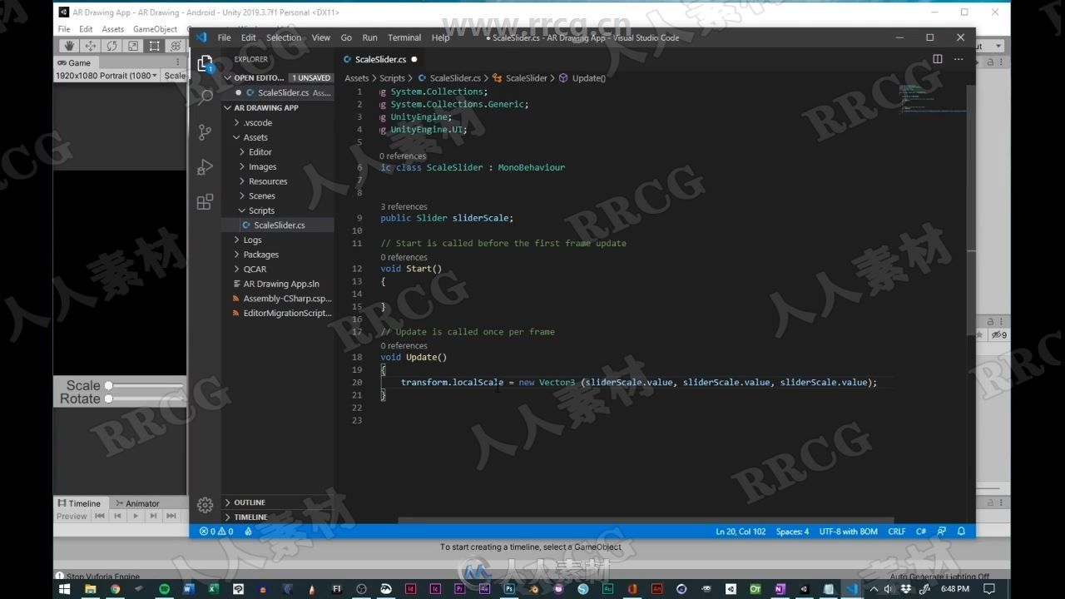This screenshot has width=1065, height=599.
Task: Open AR Drawing App.sln file
Action: 278,284
